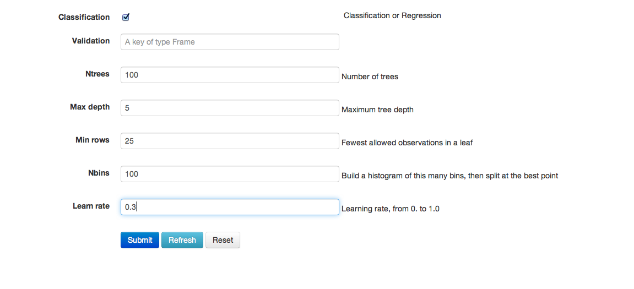Click the Learn rate label
The height and width of the screenshot is (289, 634).
pyautogui.click(x=91, y=206)
